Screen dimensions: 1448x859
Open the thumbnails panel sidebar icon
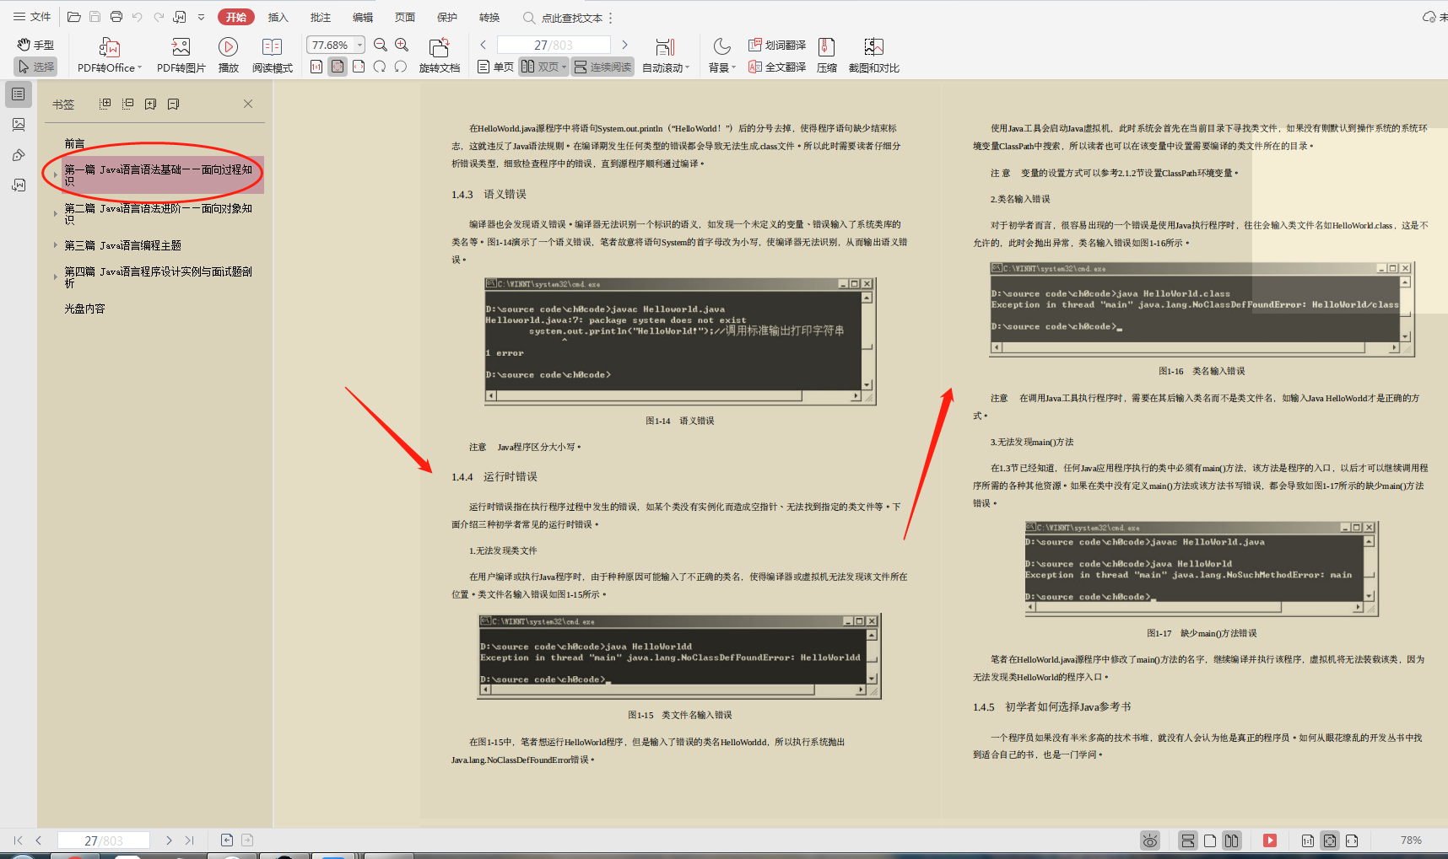19,125
